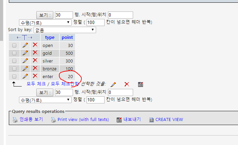
Task: Click the 모두 체크 link
Action: point(36,84)
